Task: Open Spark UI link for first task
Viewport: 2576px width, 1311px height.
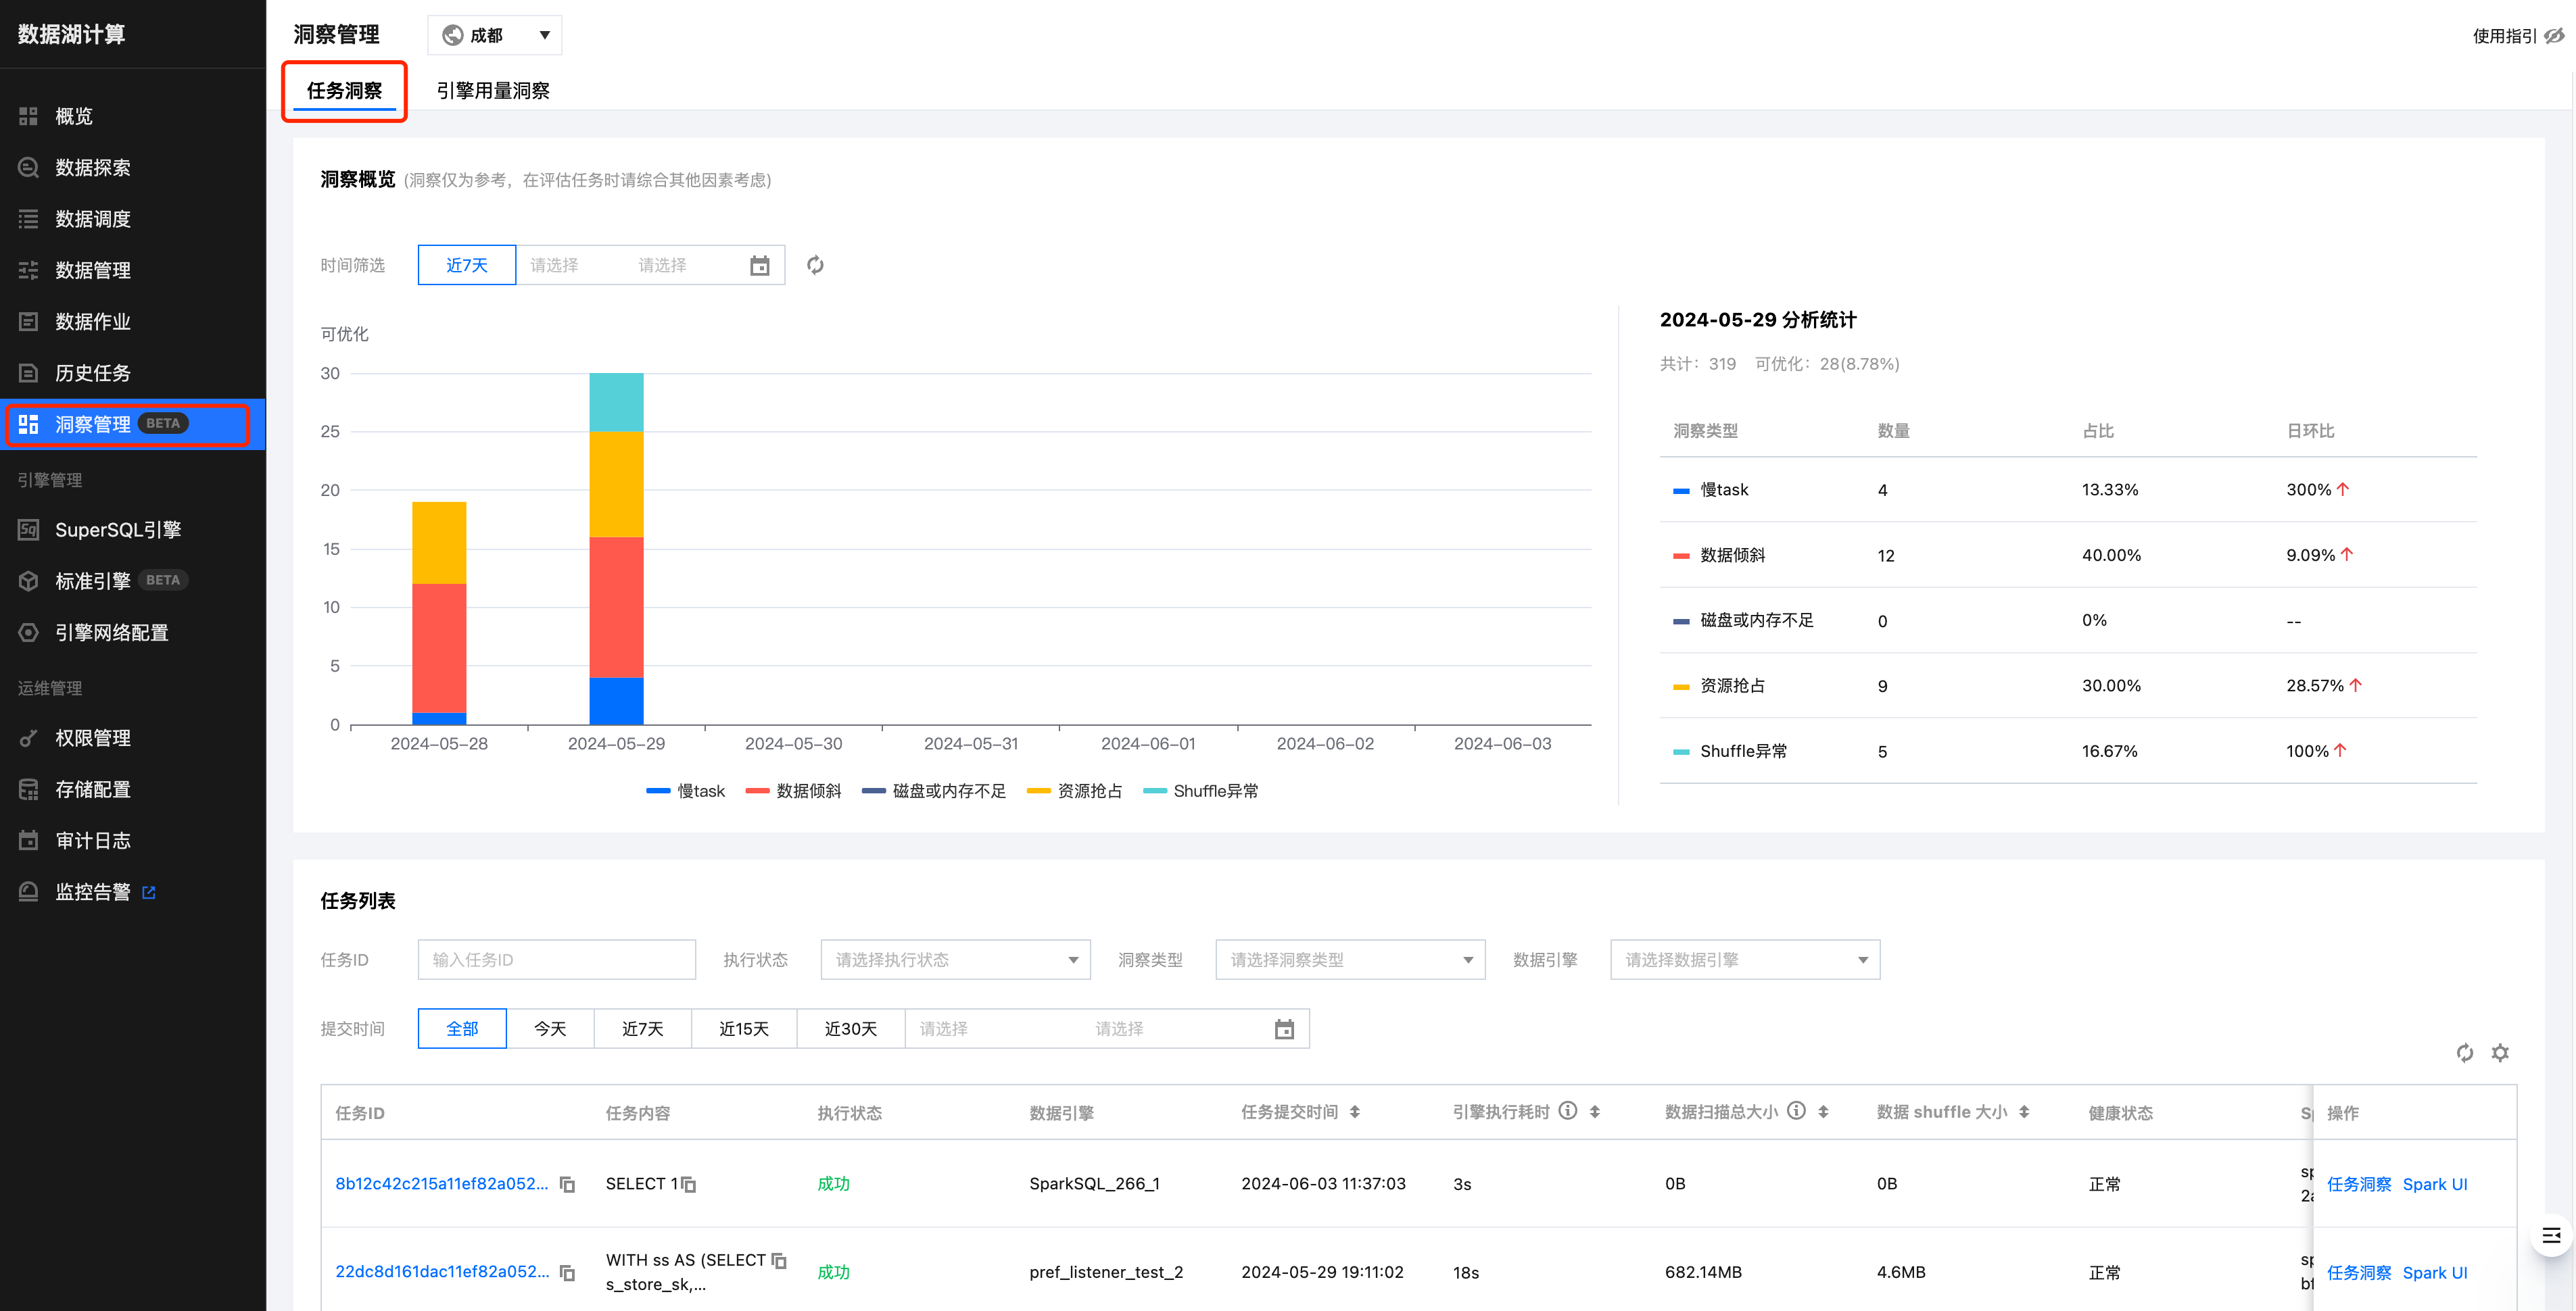Action: tap(2434, 1184)
